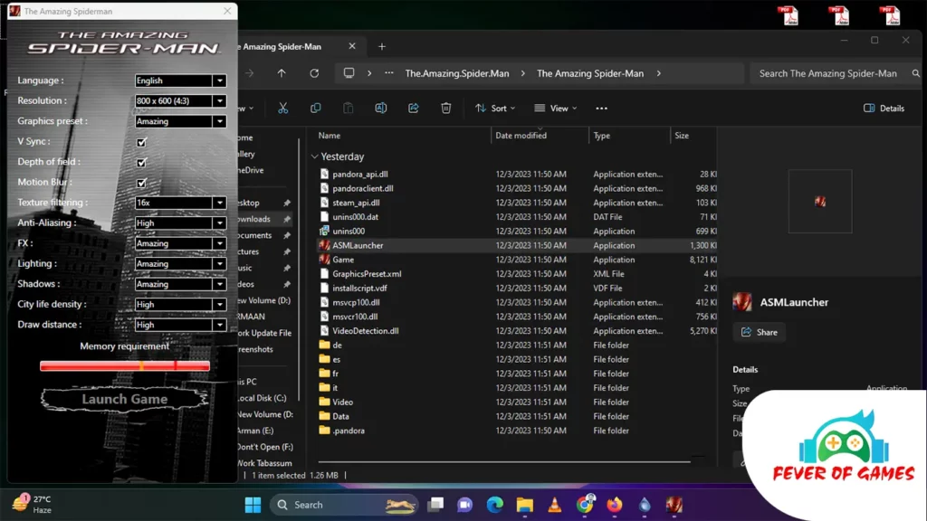Click The.Amazing.Spider.Man breadcrumb

(x=457, y=73)
